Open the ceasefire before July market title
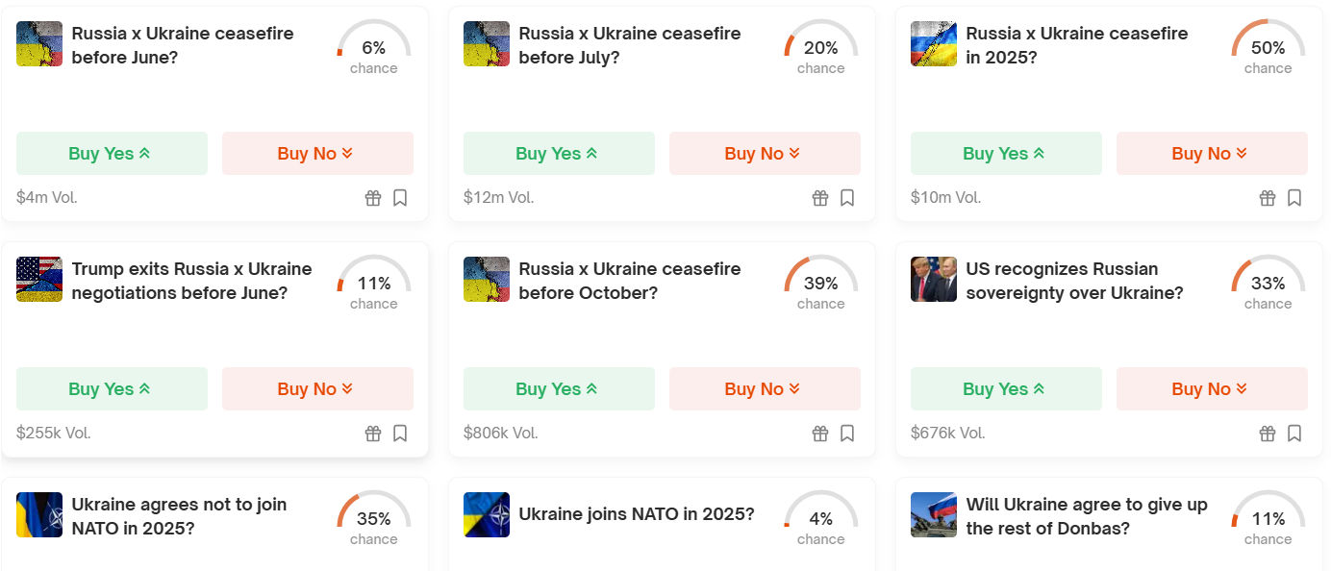The image size is (1331, 571). coord(629,44)
